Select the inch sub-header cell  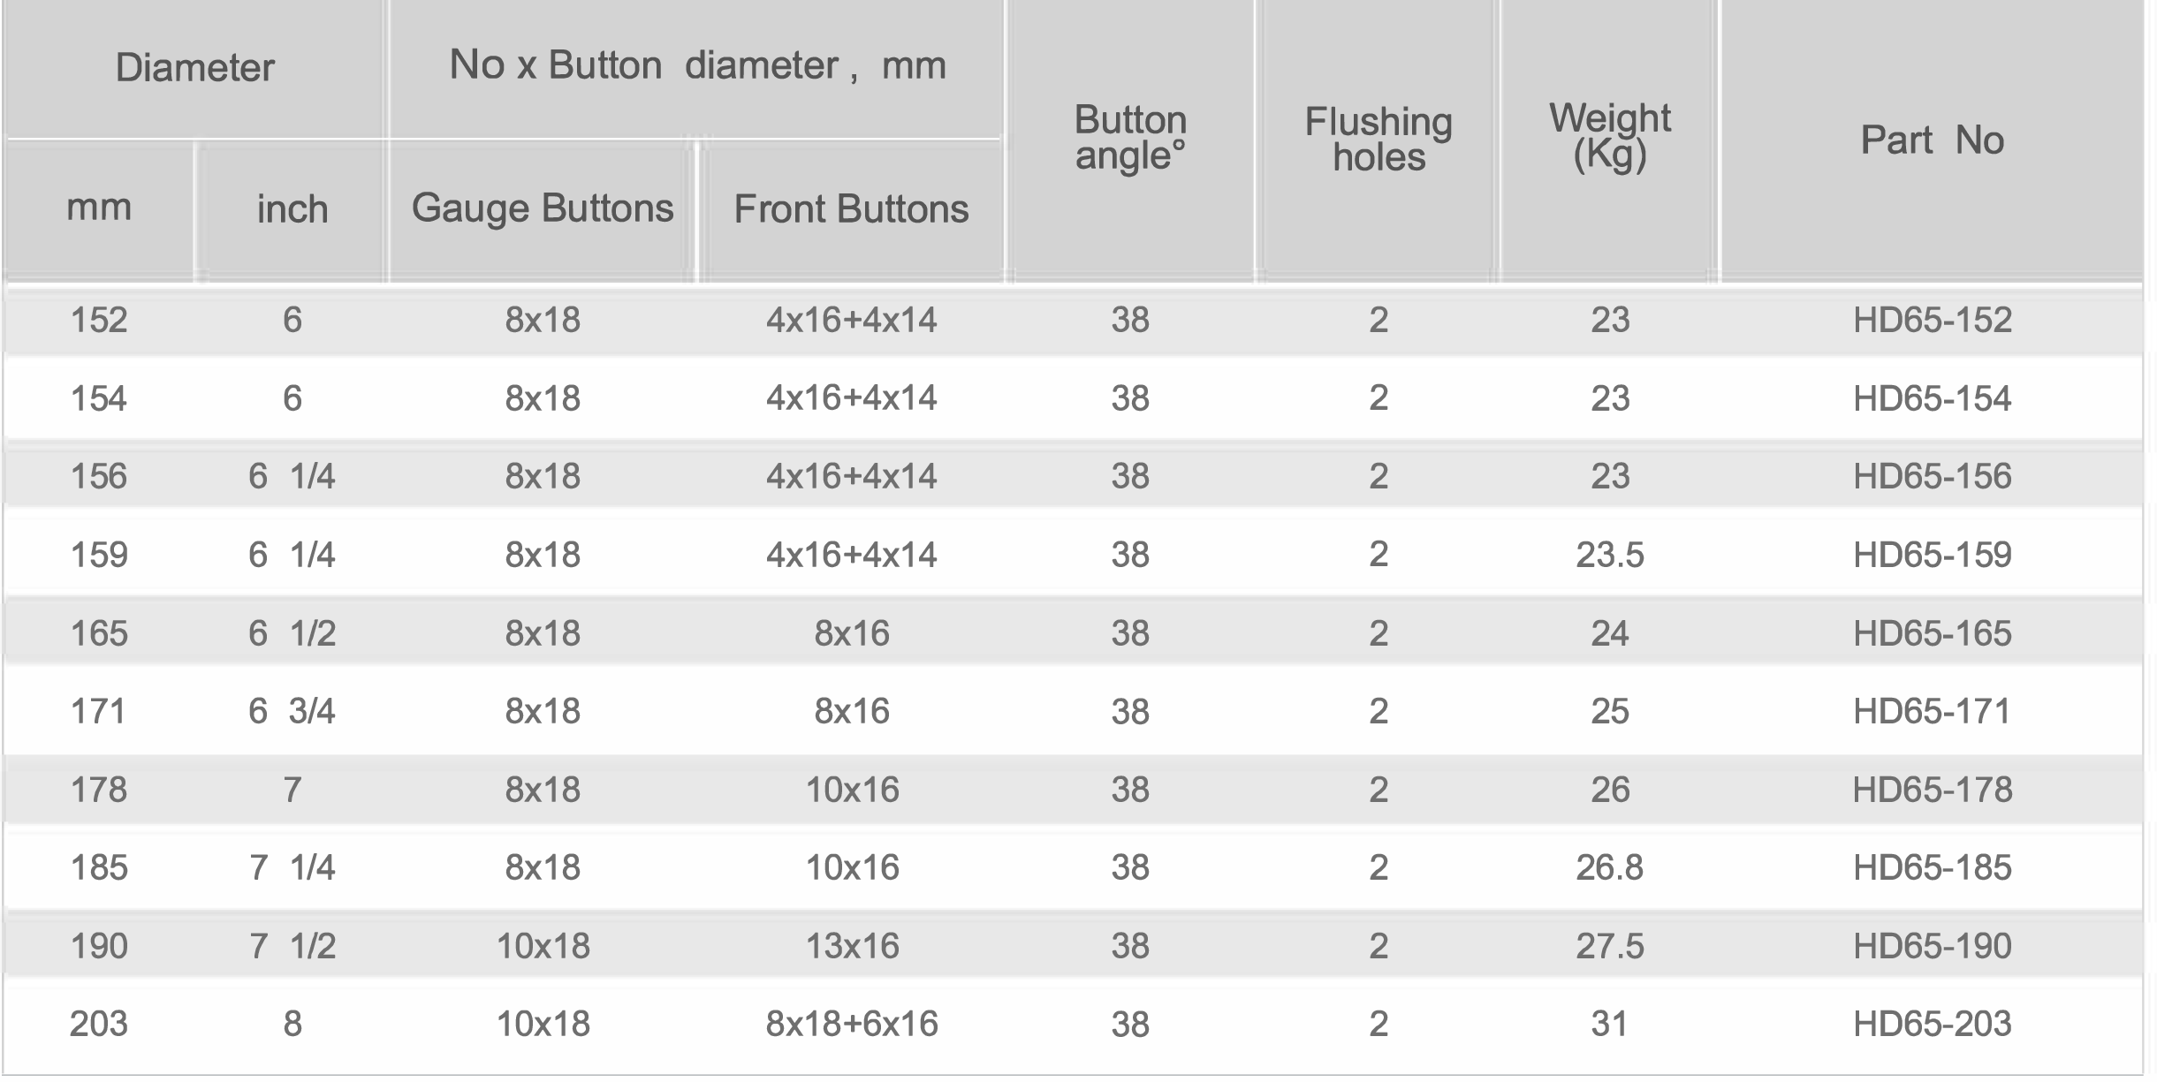292,209
